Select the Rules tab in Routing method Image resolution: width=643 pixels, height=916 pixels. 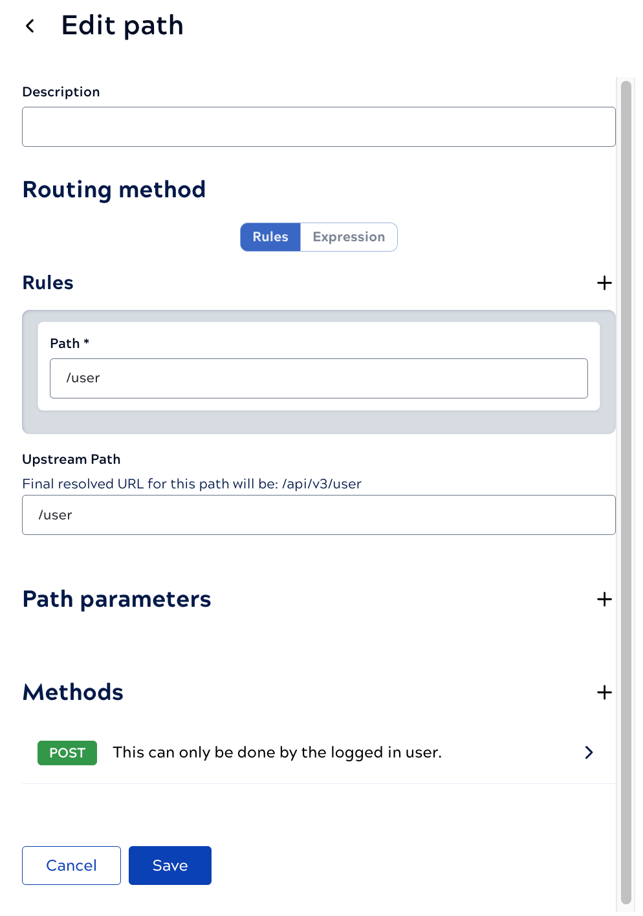point(270,237)
